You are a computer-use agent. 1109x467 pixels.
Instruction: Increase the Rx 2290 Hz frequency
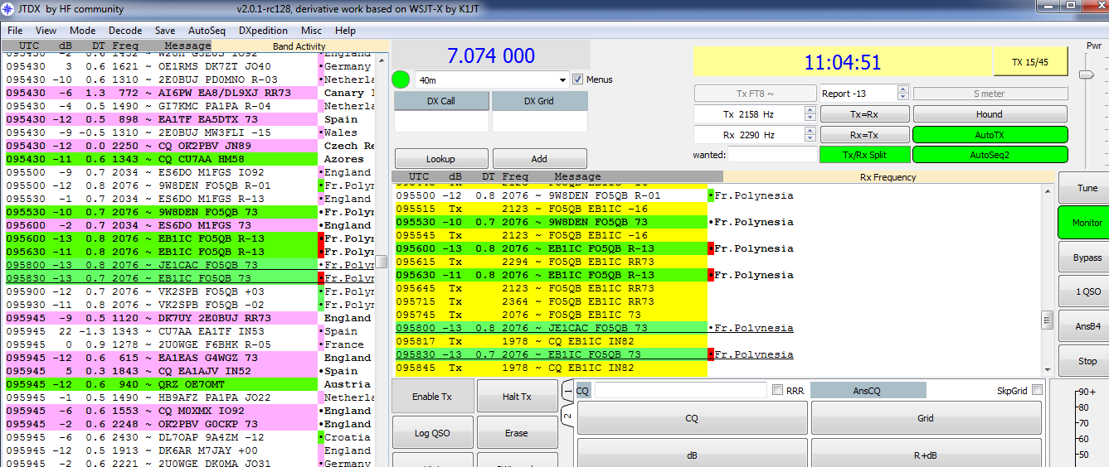(x=810, y=131)
